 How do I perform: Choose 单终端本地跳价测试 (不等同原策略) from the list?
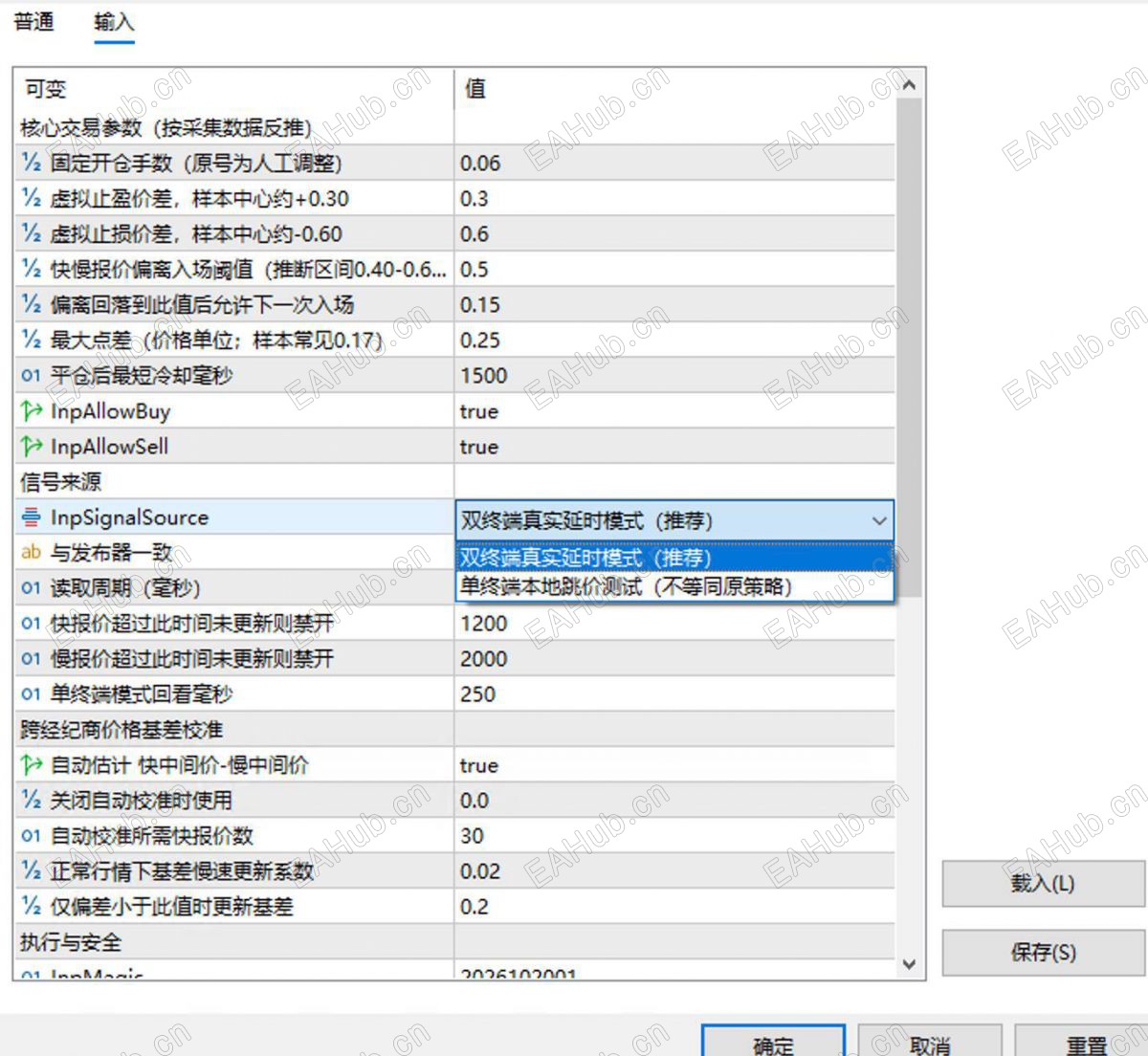674,586
